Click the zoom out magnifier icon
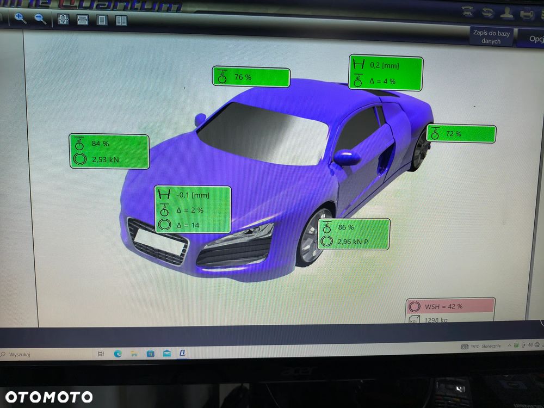544x408 pixels. pyautogui.click(x=41, y=18)
